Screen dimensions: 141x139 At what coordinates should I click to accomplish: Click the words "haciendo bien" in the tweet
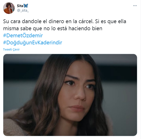coord(85,28)
